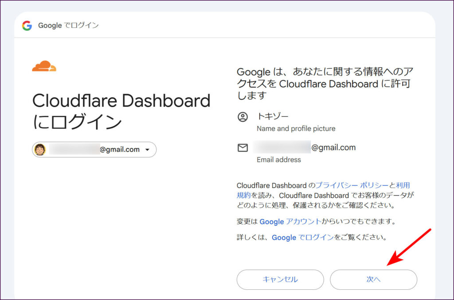The width and height of the screenshot is (454, 300).
Task: Click the Google G logo in header
Action: coord(27,26)
